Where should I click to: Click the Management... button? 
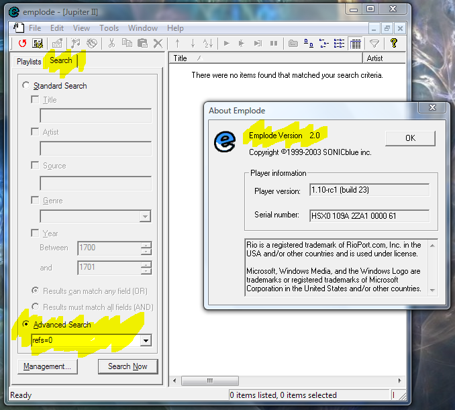click(47, 366)
